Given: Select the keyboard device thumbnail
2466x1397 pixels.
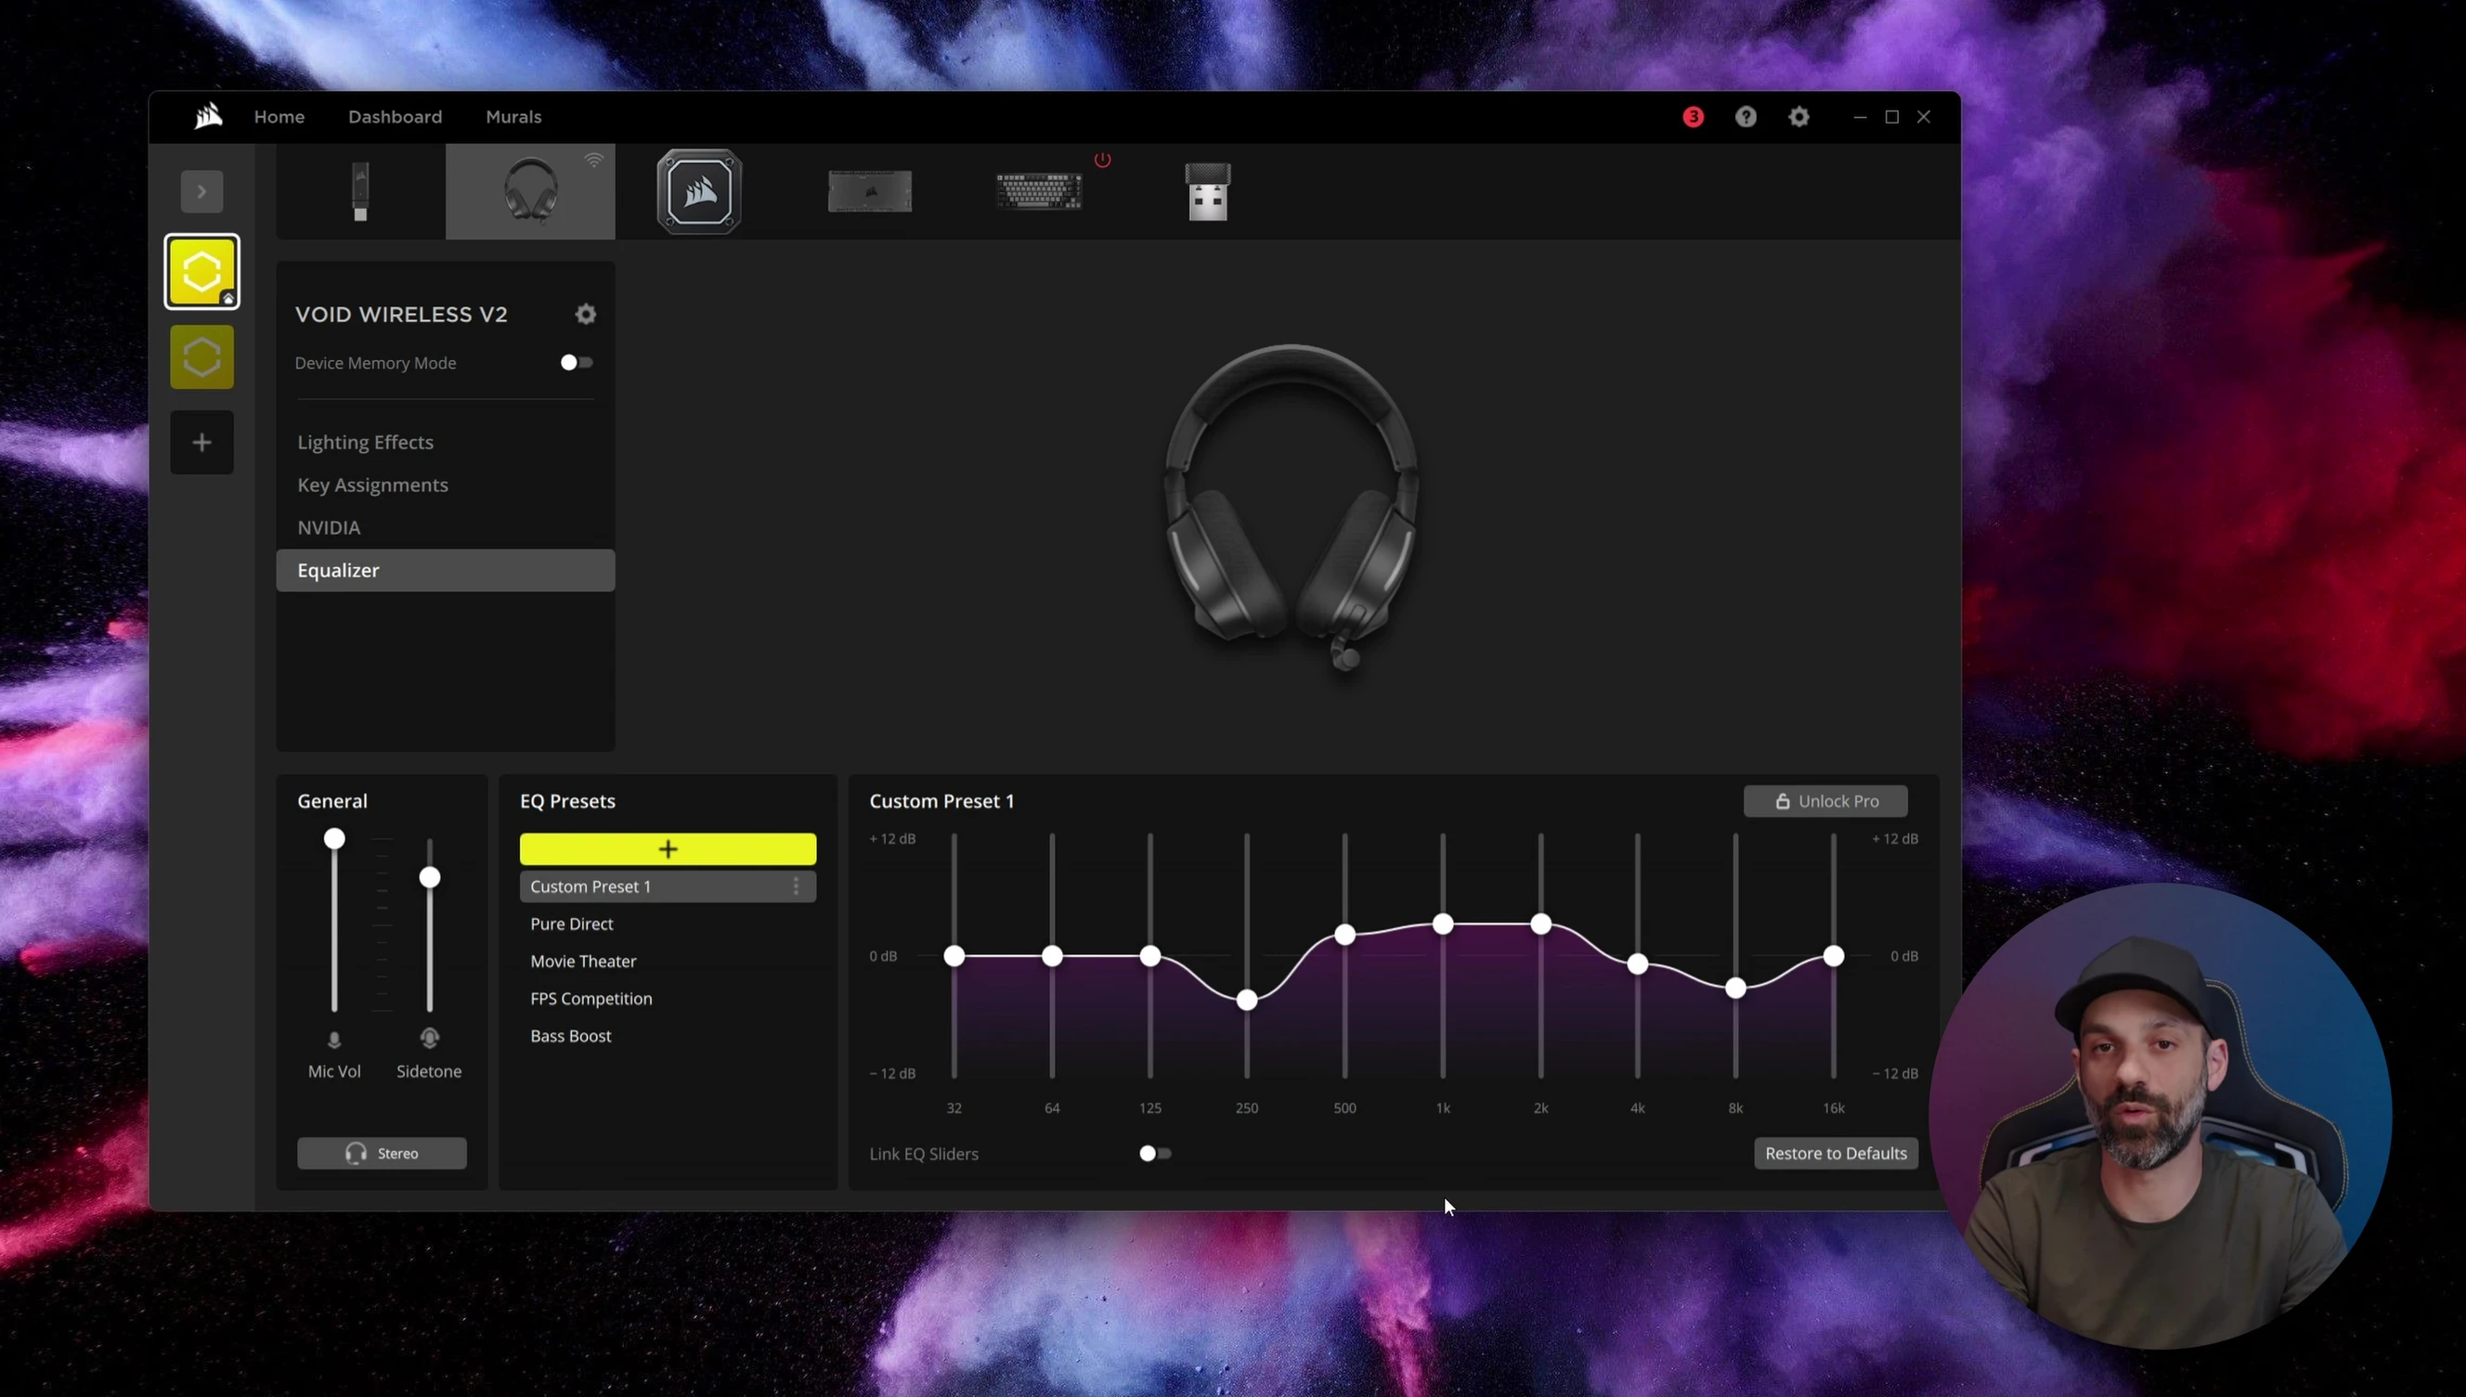Looking at the screenshot, I should click(x=1039, y=191).
